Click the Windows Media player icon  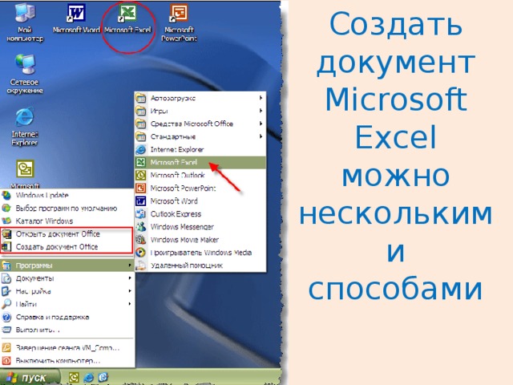pos(141,253)
